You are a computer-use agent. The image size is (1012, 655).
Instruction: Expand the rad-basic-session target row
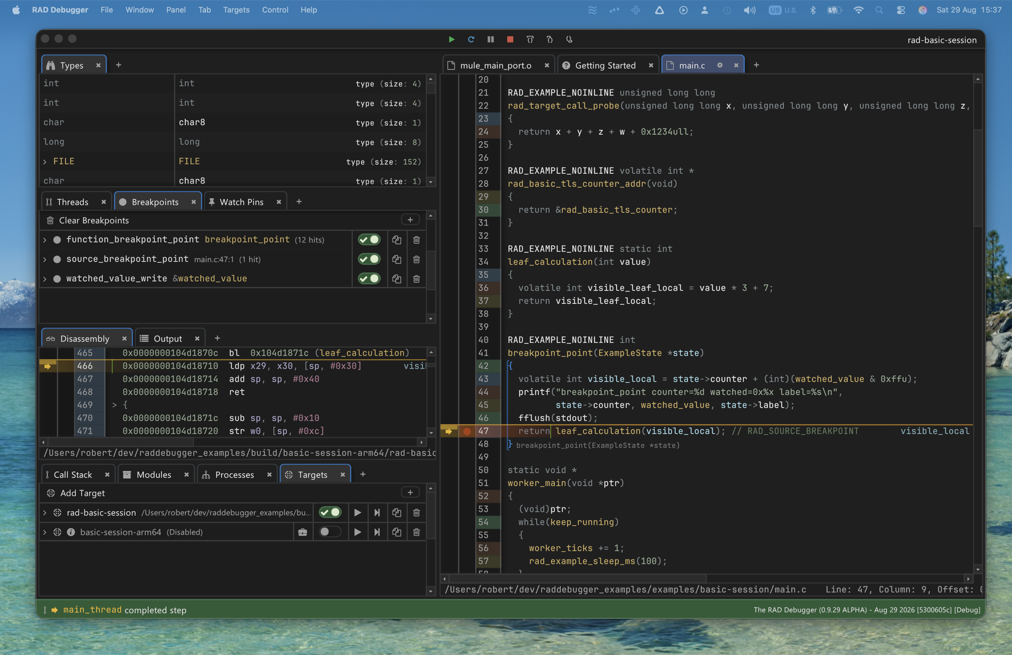tap(45, 513)
